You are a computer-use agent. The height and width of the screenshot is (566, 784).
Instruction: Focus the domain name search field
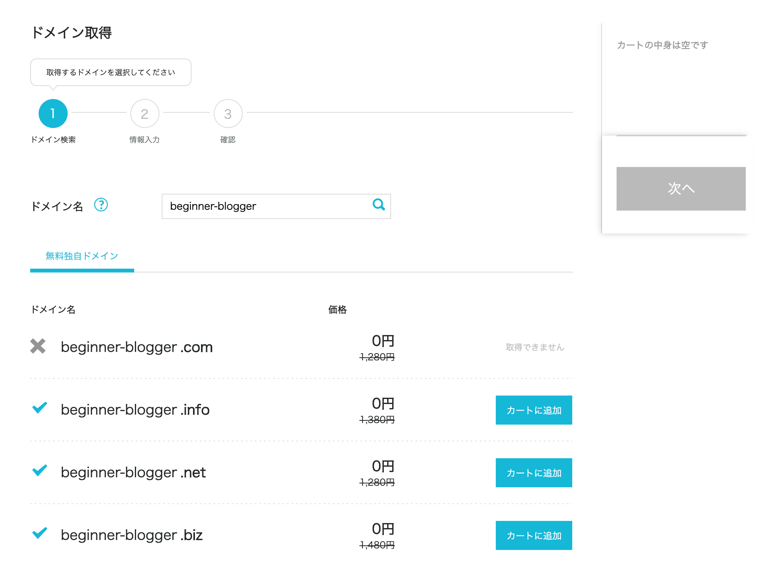coord(268,206)
